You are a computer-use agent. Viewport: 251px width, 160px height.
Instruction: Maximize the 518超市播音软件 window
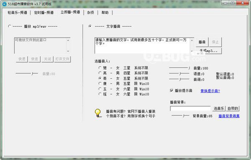233,3
